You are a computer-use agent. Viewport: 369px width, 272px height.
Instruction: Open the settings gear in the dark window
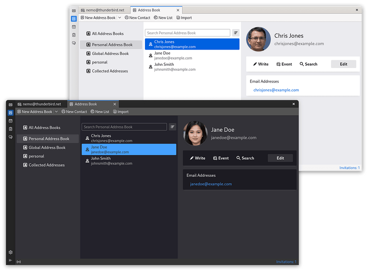tap(10, 252)
